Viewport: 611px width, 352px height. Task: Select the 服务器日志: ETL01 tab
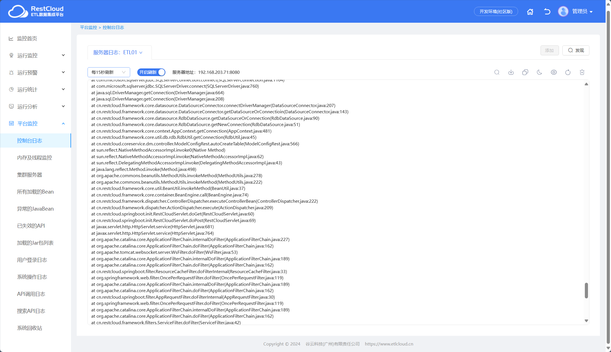(x=118, y=53)
